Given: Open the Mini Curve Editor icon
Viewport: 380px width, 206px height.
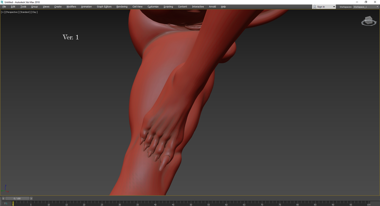Looking at the screenshot, I should pos(6,204).
